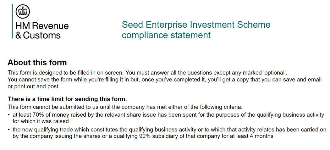
Task: Click the "compliance statement" title line
Action: point(166,35)
